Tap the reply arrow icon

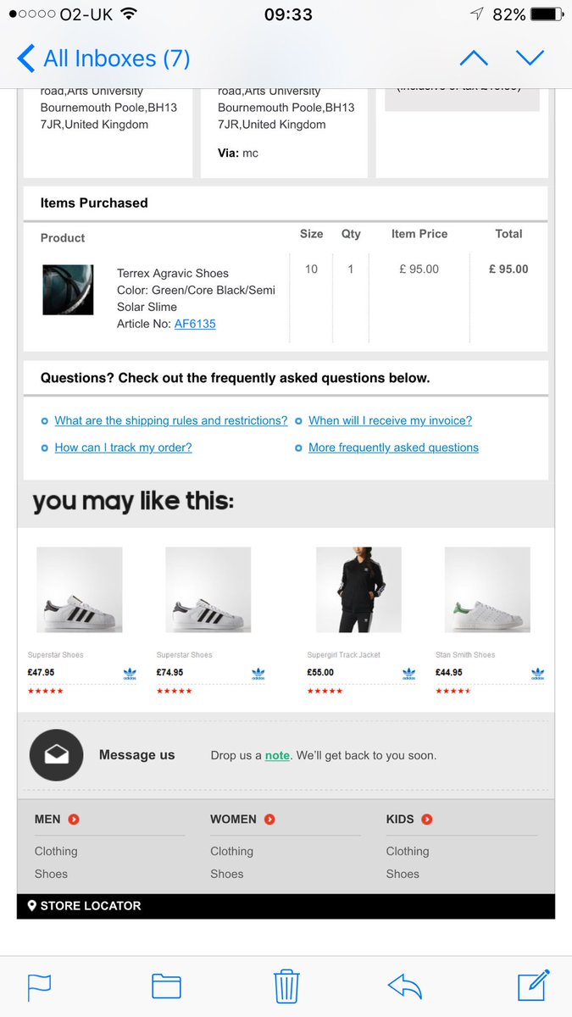pyautogui.click(x=405, y=986)
